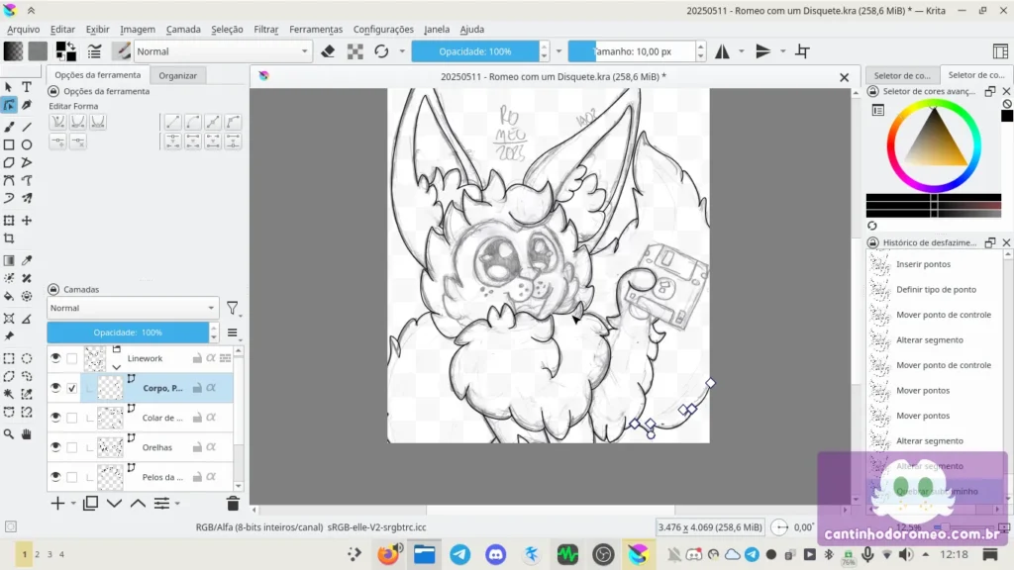Select the Calligraphy tool

pyautogui.click(x=27, y=105)
